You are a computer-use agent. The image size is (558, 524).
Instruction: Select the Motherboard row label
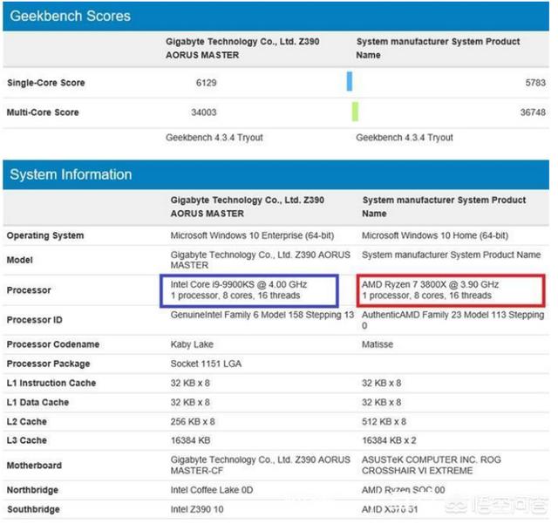point(34,466)
